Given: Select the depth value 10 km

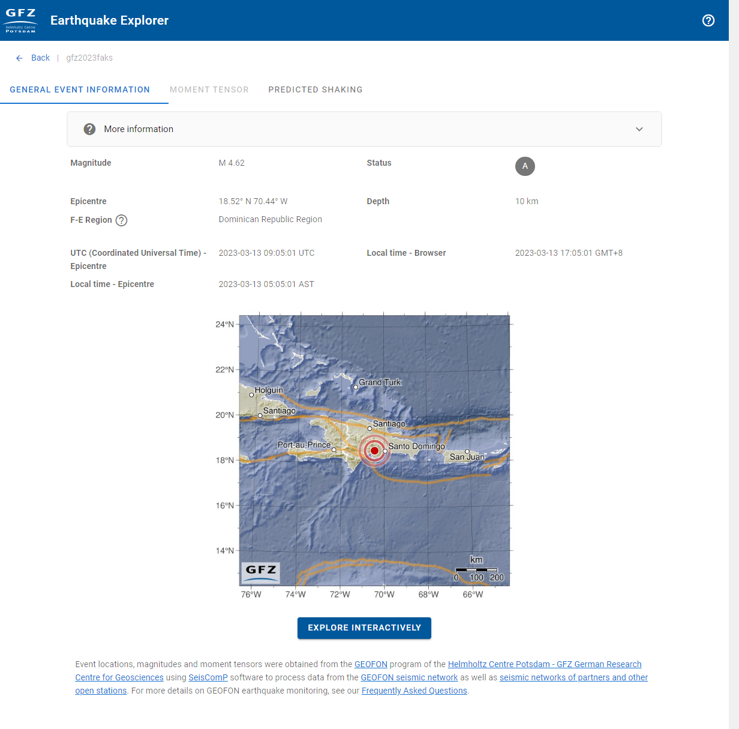Looking at the screenshot, I should click(x=527, y=201).
